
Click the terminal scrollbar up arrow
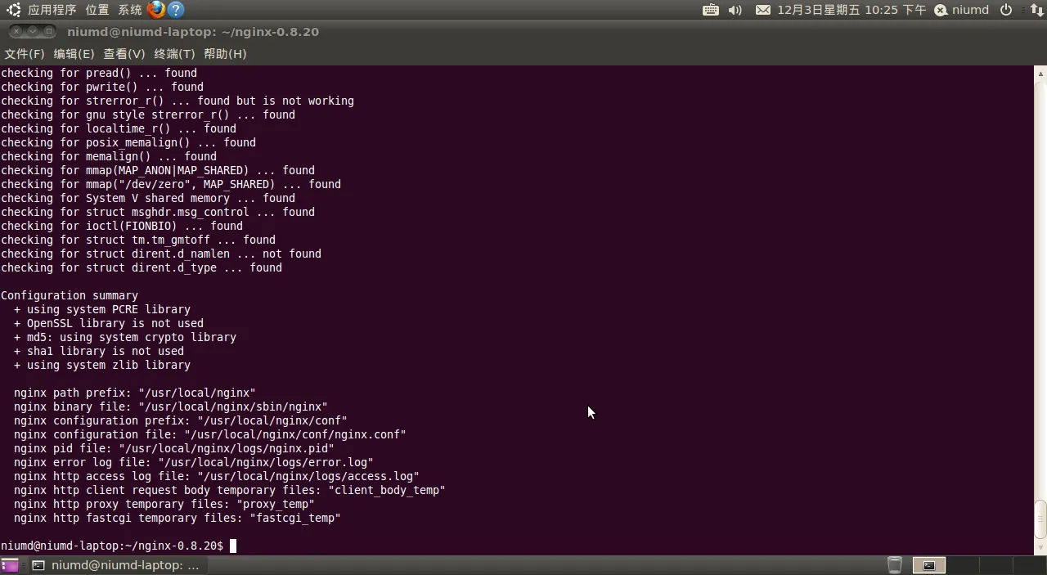(x=1040, y=72)
